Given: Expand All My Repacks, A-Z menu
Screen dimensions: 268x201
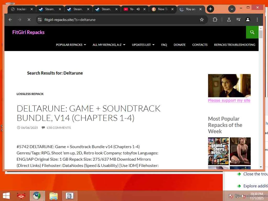Looking at the screenshot, I should pos(109,45).
